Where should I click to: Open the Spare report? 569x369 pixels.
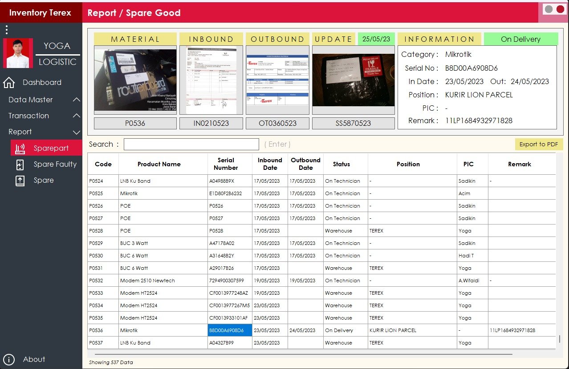pyautogui.click(x=44, y=180)
